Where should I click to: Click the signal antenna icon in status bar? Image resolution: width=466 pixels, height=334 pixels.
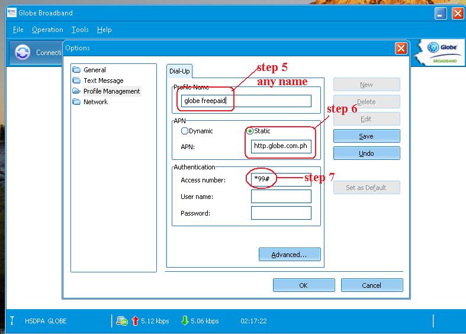coord(12,320)
